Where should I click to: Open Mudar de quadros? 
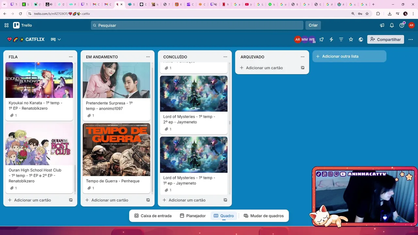point(264,216)
